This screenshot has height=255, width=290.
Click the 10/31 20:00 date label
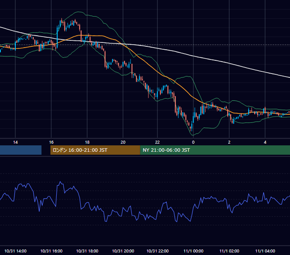[x=123, y=251]
